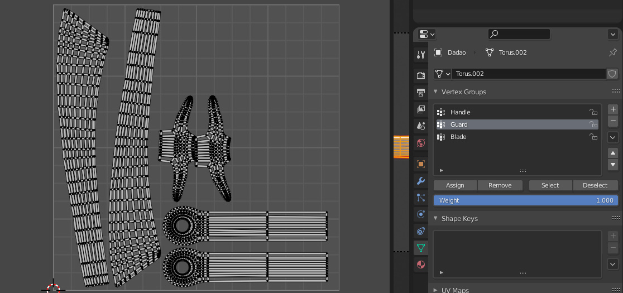Open the Material properties tab
This screenshot has width=623, height=293.
[x=421, y=264]
